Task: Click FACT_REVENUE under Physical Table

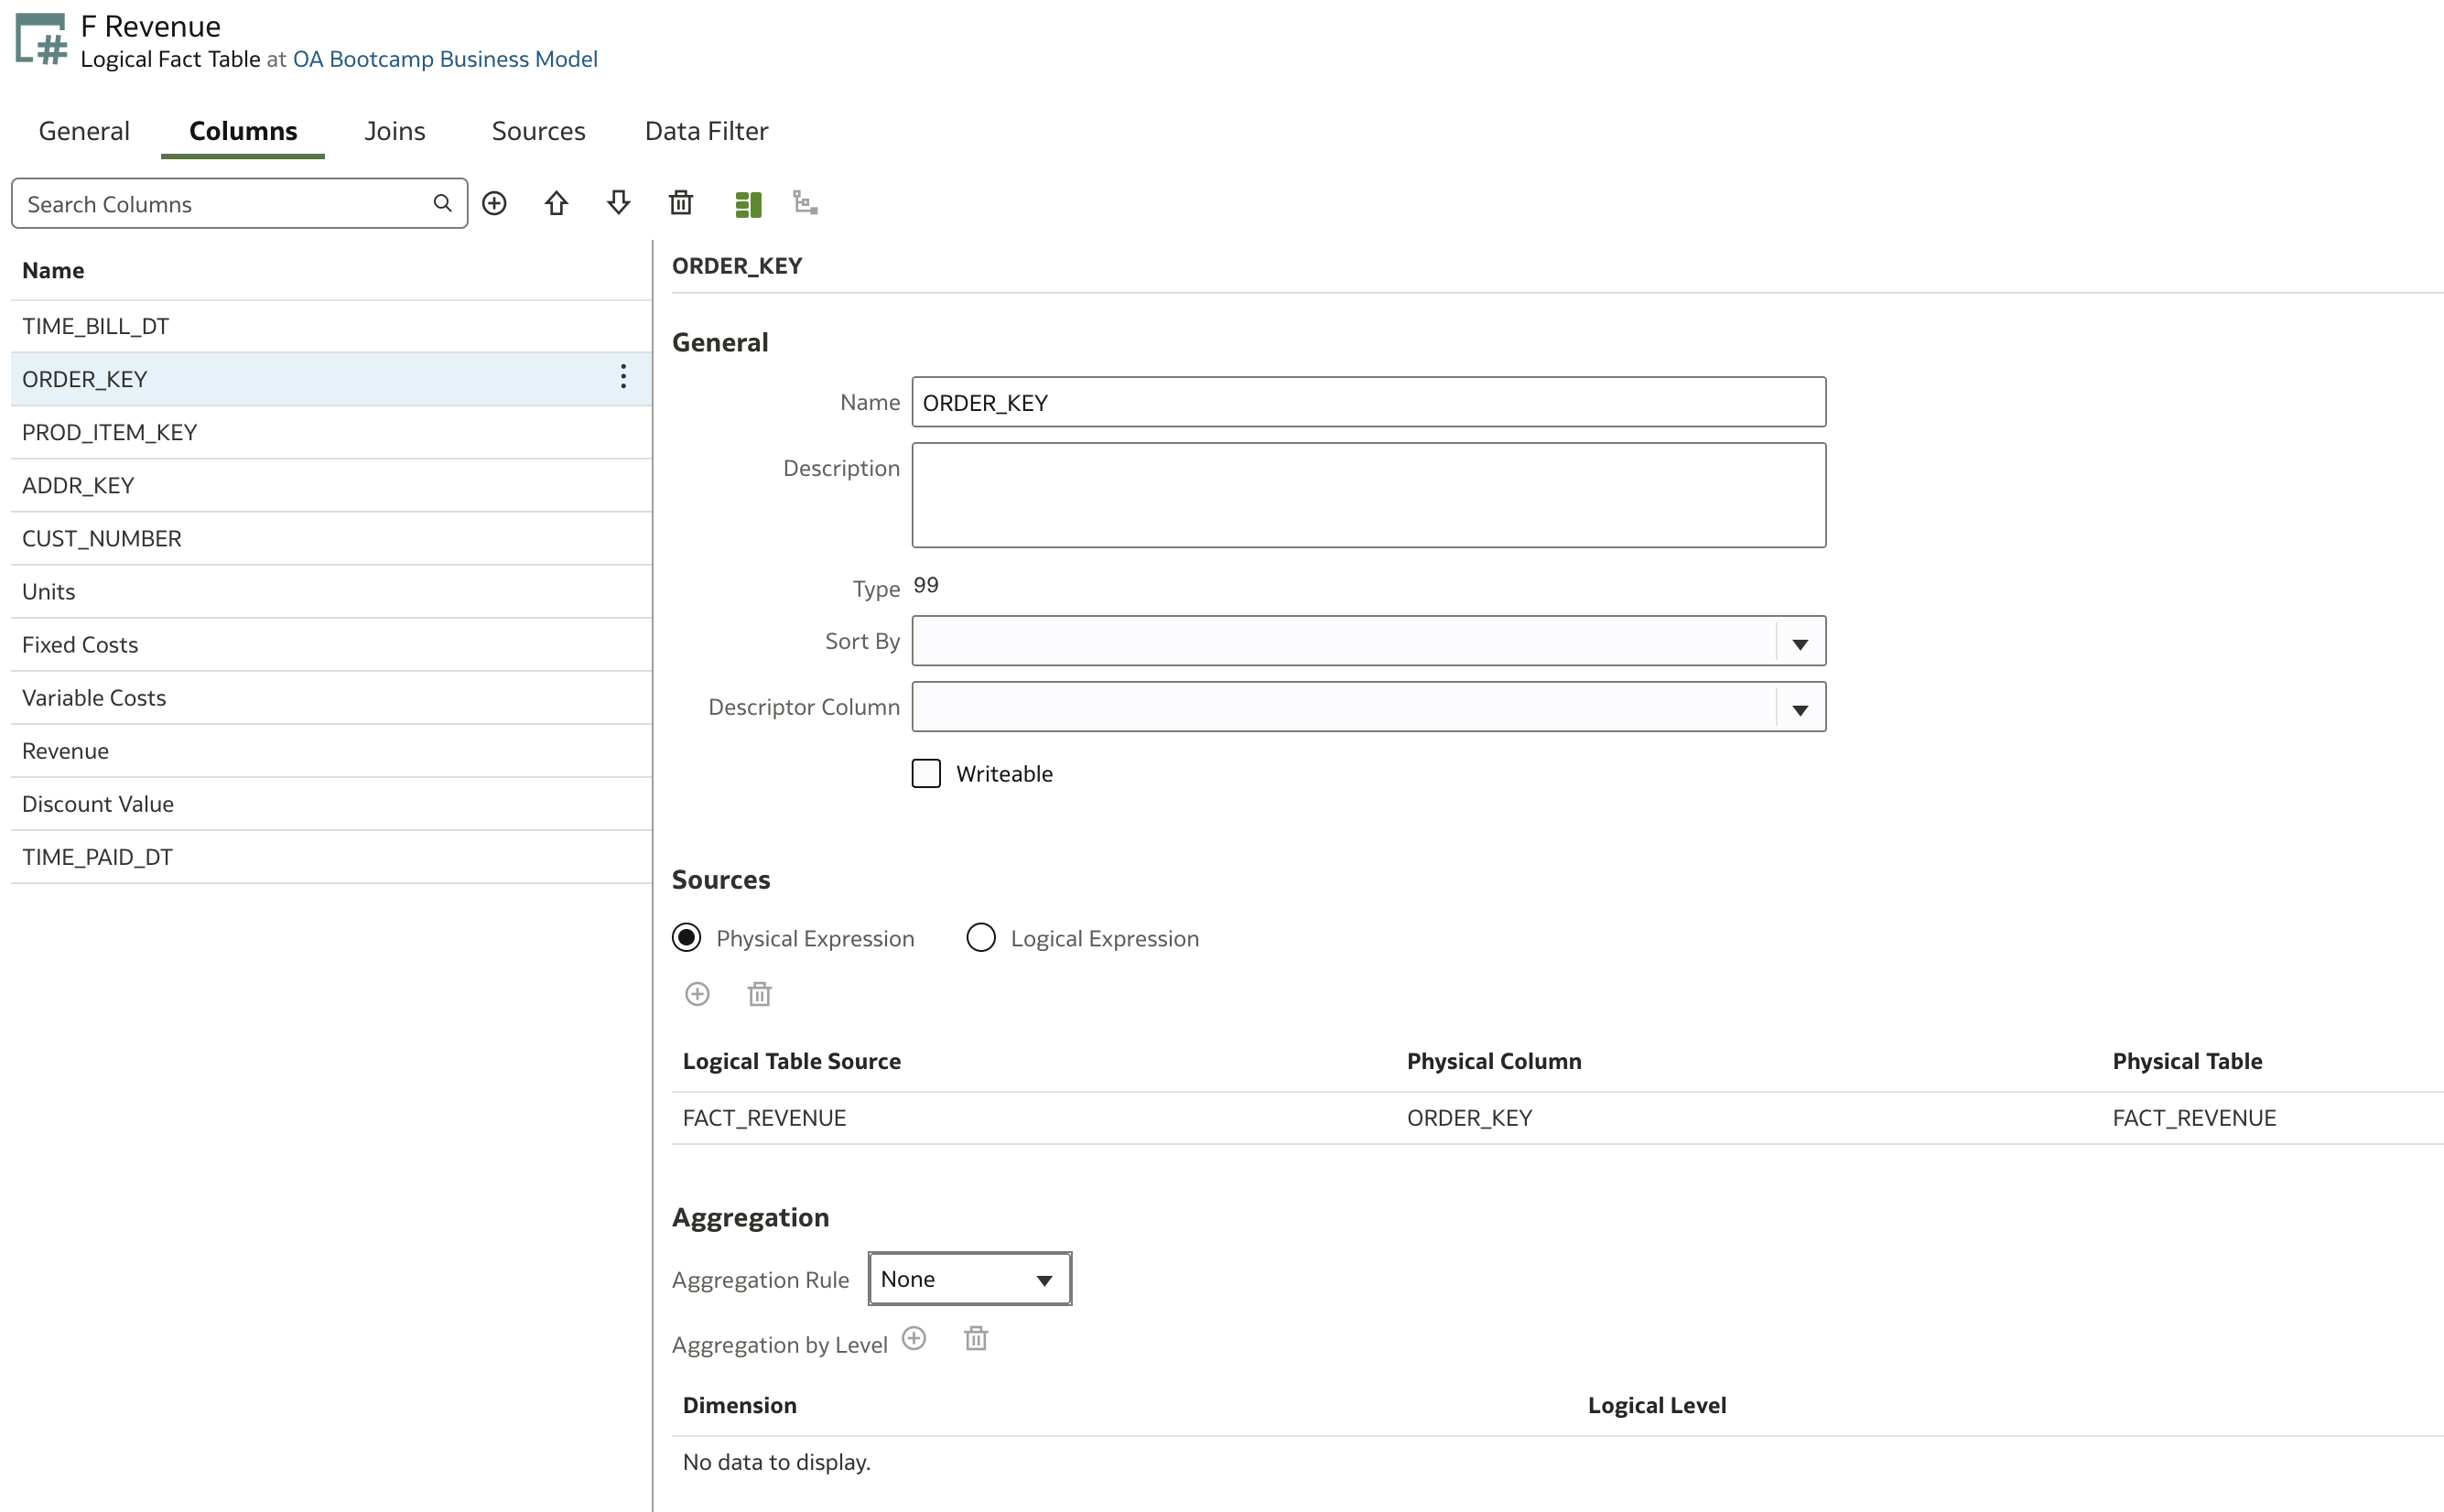Action: tap(2194, 1118)
